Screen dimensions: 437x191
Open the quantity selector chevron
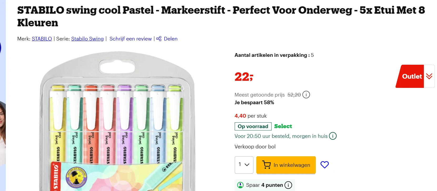point(247,165)
